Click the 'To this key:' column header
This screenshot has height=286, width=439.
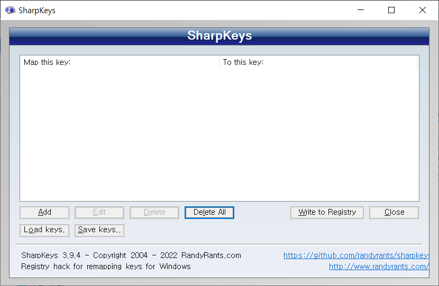tap(318, 62)
